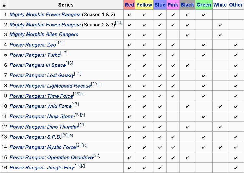Open the Power Rangers: Zeo link
The image size is (245, 173).
click(33, 45)
